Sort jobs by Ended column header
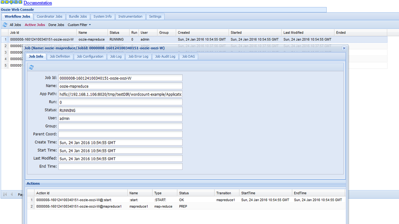The height and width of the screenshot is (224, 399). coord(361,33)
